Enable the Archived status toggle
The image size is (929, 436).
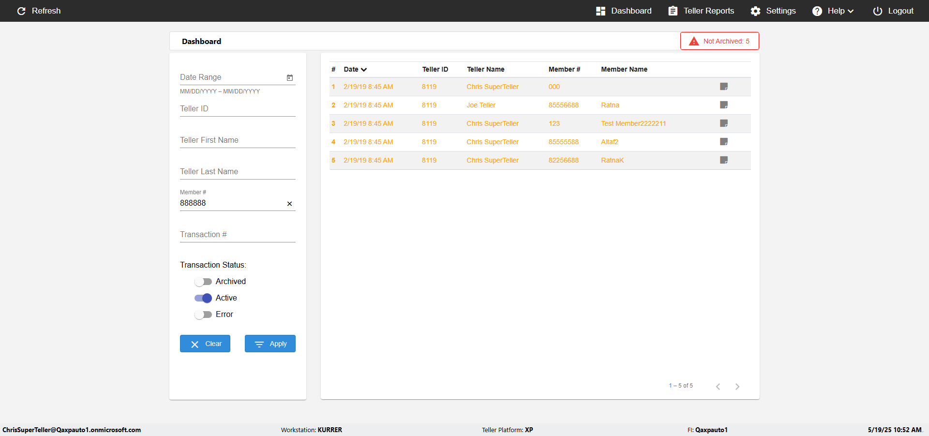pyautogui.click(x=203, y=282)
